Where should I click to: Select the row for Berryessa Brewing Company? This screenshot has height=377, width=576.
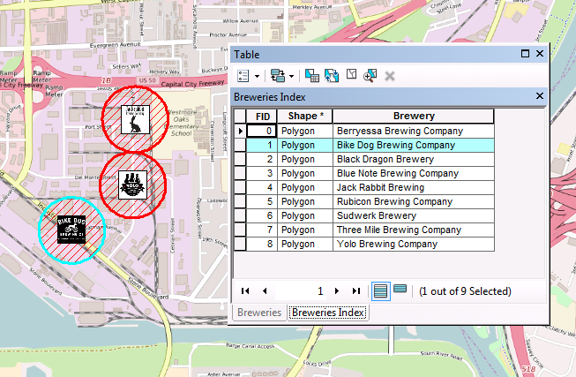click(240, 131)
